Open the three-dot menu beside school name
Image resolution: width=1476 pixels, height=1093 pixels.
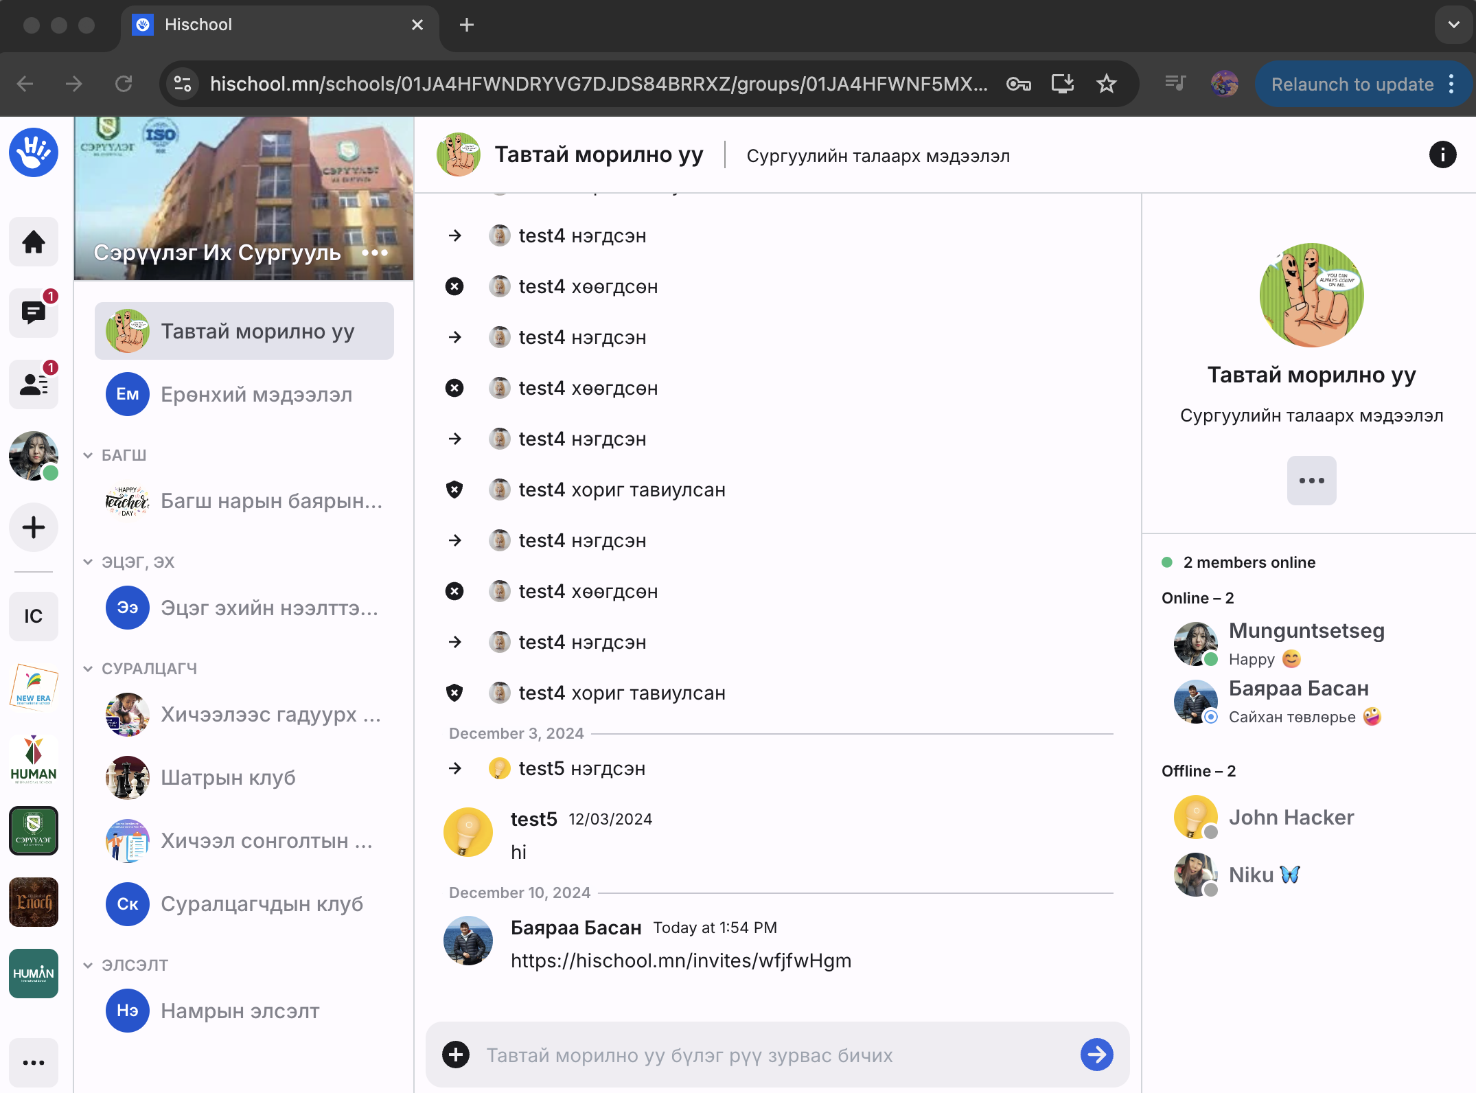pyautogui.click(x=375, y=253)
